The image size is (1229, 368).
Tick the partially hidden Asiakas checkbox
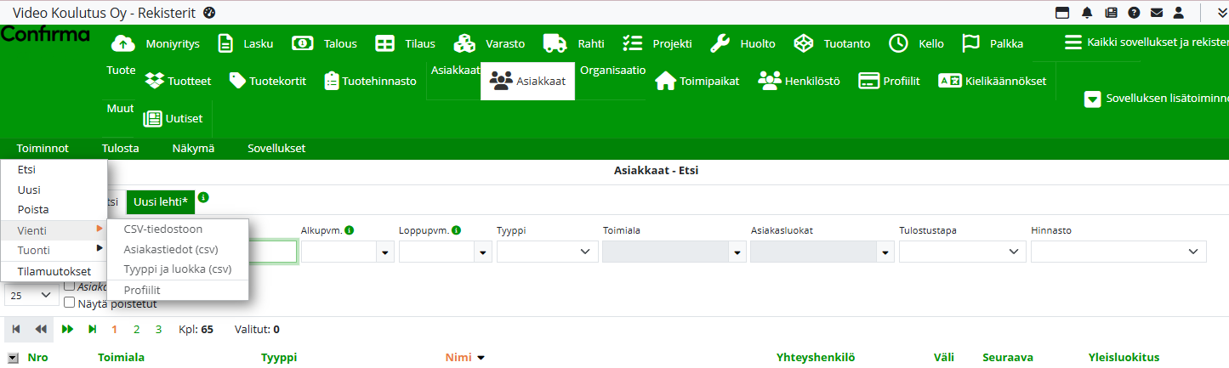click(x=71, y=286)
